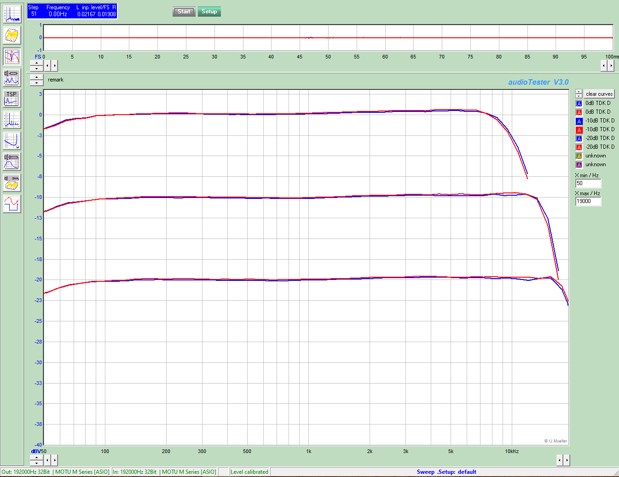Click left arrow at graph's bottom right
This screenshot has width=619, height=477.
tap(560, 460)
